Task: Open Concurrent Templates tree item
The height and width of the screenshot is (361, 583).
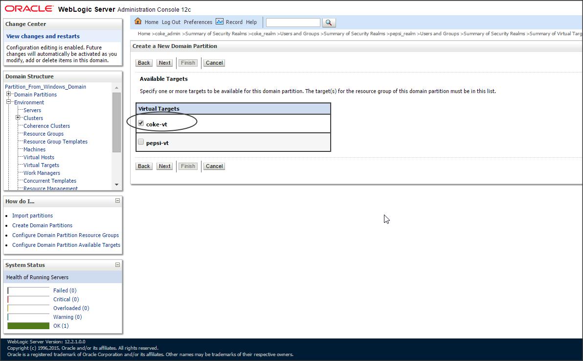Action: click(x=50, y=180)
